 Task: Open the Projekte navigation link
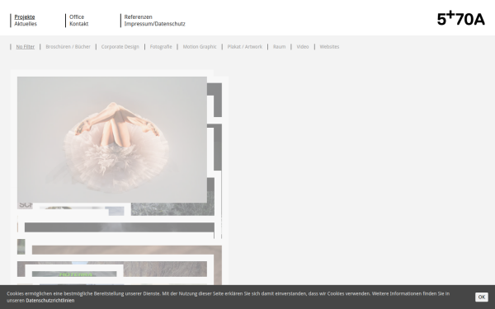tap(25, 16)
